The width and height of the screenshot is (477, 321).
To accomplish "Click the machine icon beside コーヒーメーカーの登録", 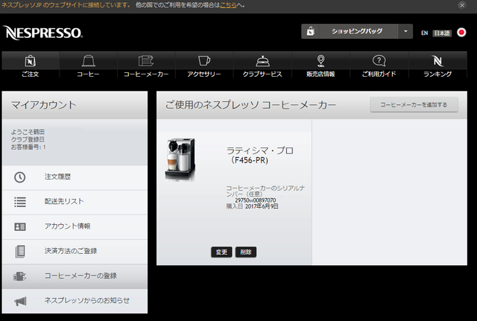I will point(20,276).
